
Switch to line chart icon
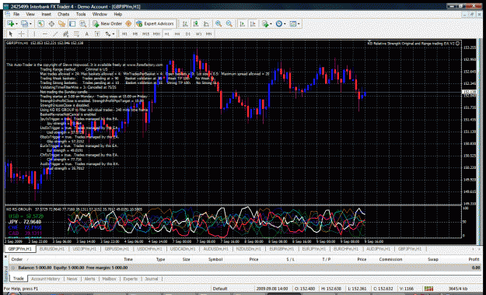click(x=206, y=24)
